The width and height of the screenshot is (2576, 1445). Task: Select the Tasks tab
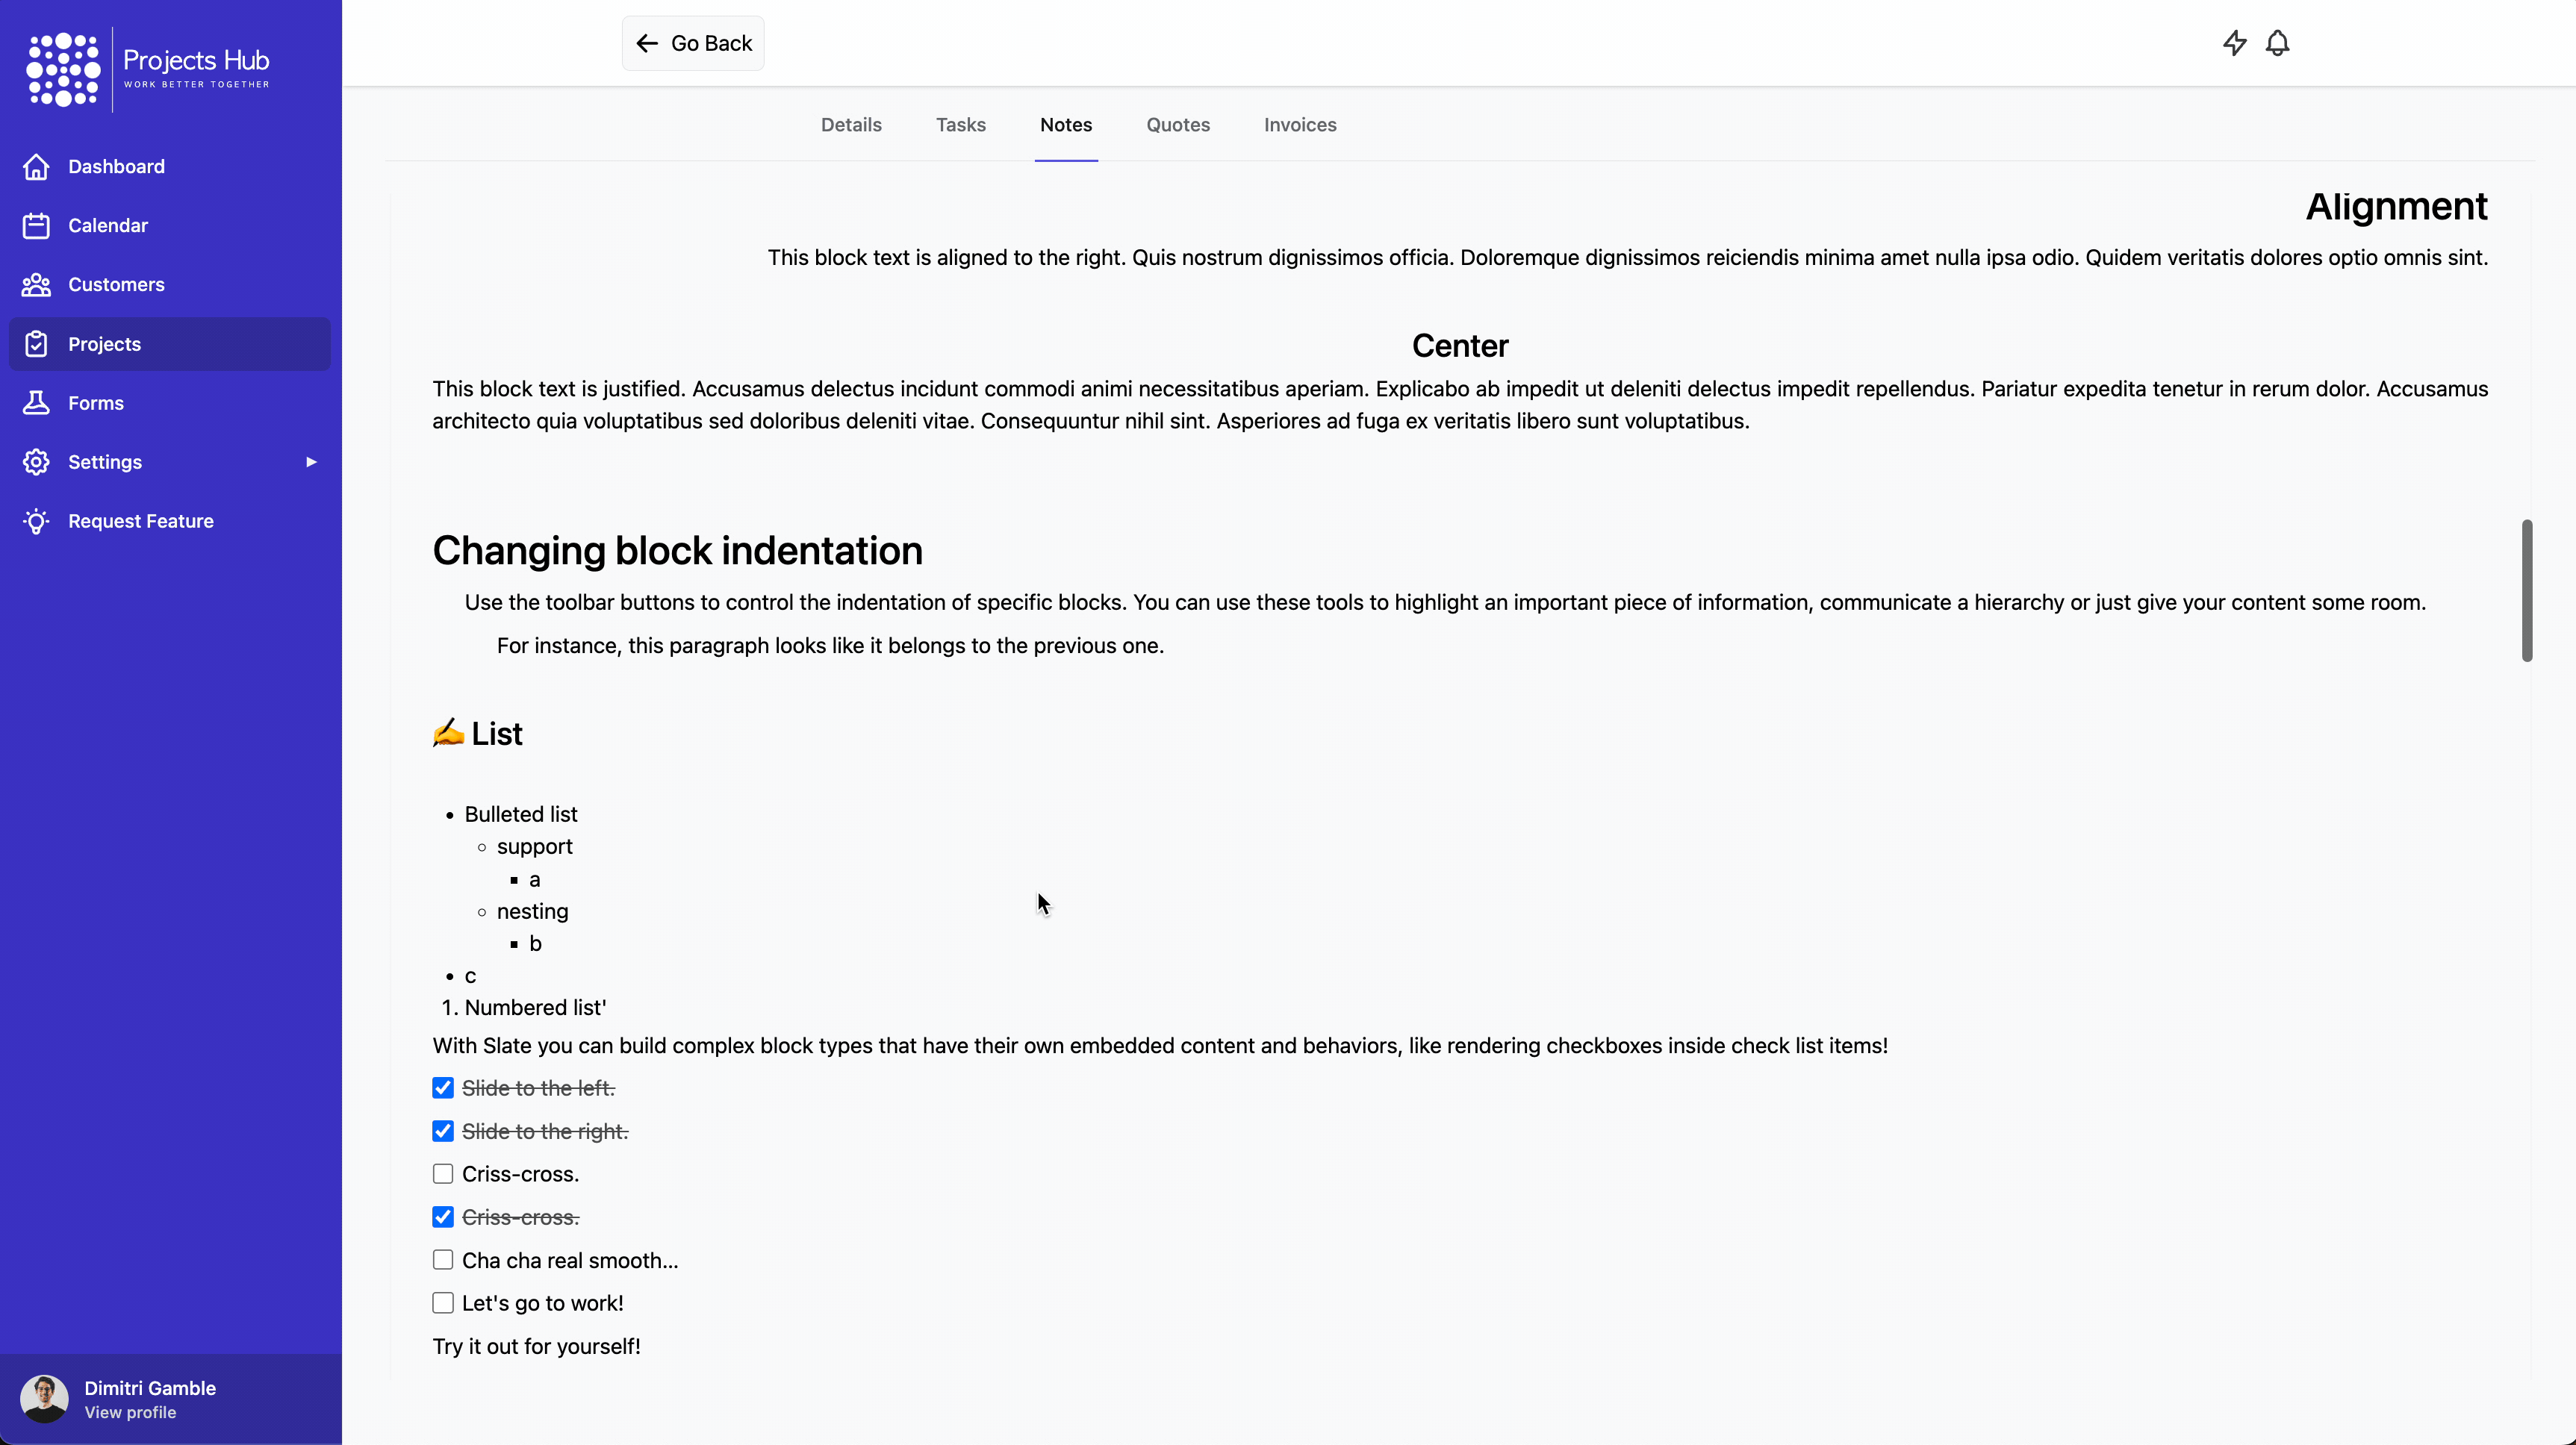pos(961,124)
